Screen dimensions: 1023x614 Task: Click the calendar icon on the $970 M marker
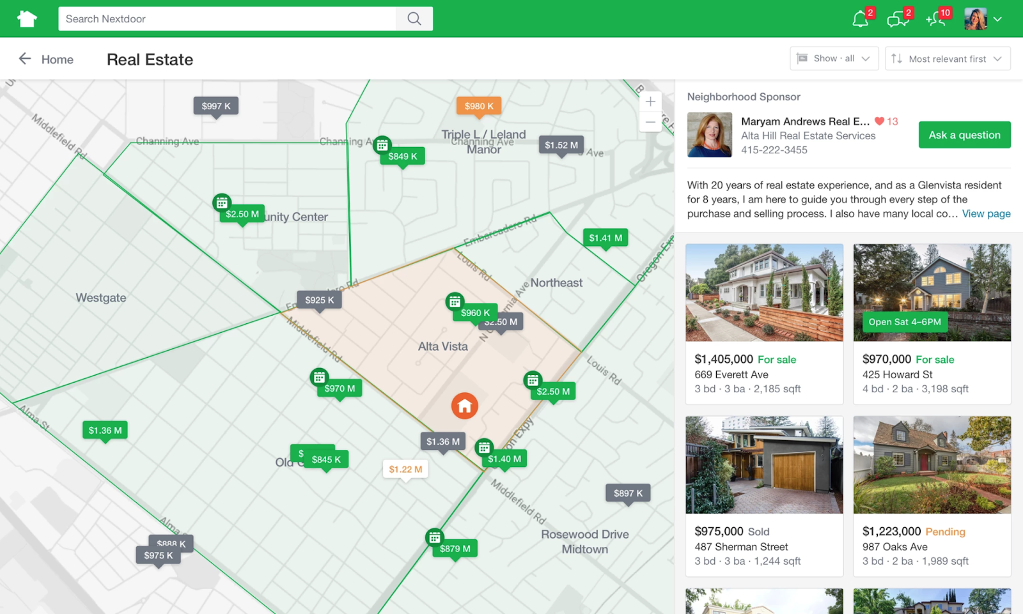pyautogui.click(x=319, y=377)
